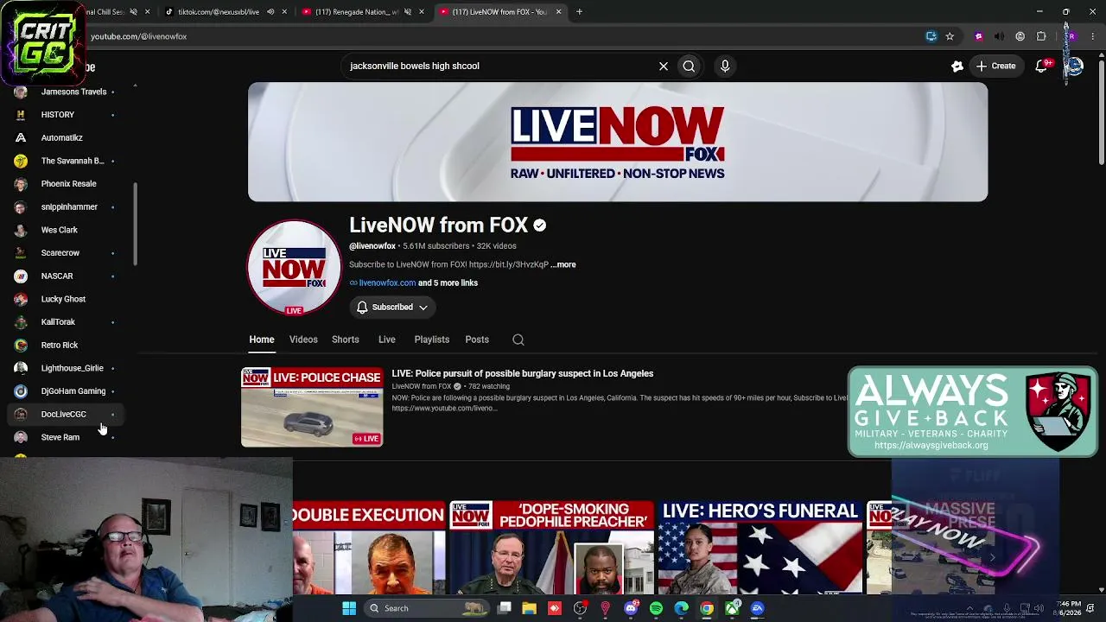Click the LiveNOW FOX channel banner
Viewport: 1106px width, 622px height.
[618, 142]
